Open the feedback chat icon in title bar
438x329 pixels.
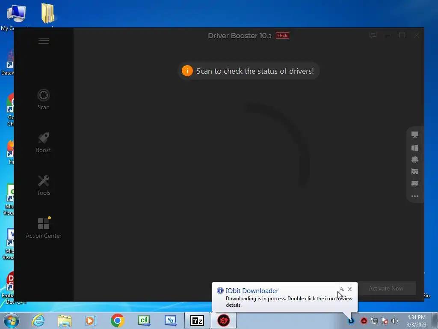click(x=373, y=35)
